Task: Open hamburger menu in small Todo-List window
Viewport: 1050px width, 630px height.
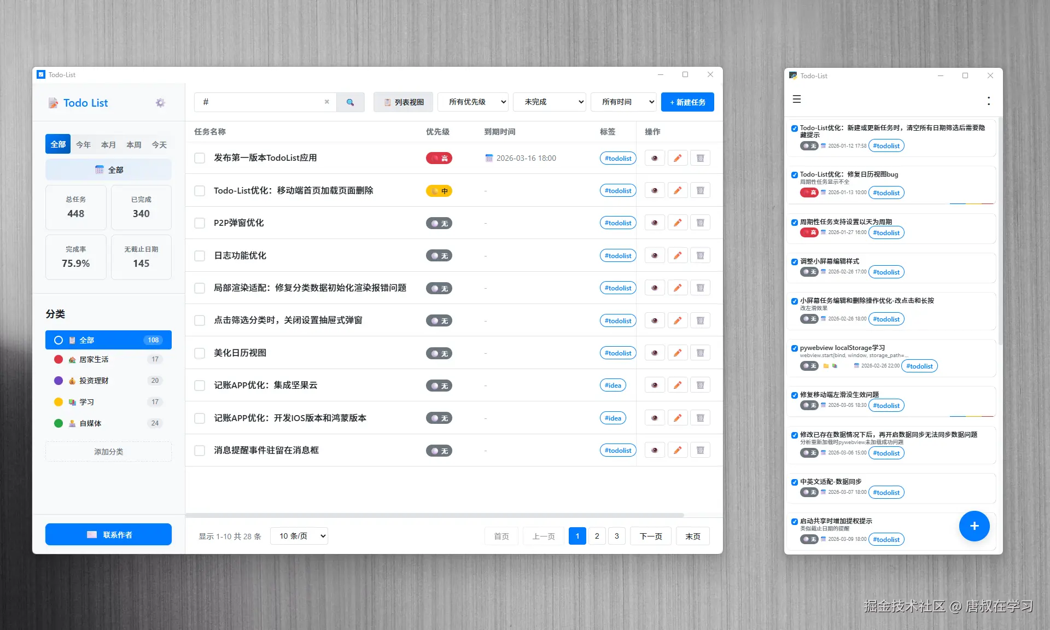Action: point(797,99)
